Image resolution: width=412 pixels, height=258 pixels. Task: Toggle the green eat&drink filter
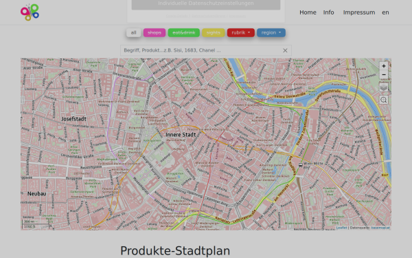(x=183, y=32)
